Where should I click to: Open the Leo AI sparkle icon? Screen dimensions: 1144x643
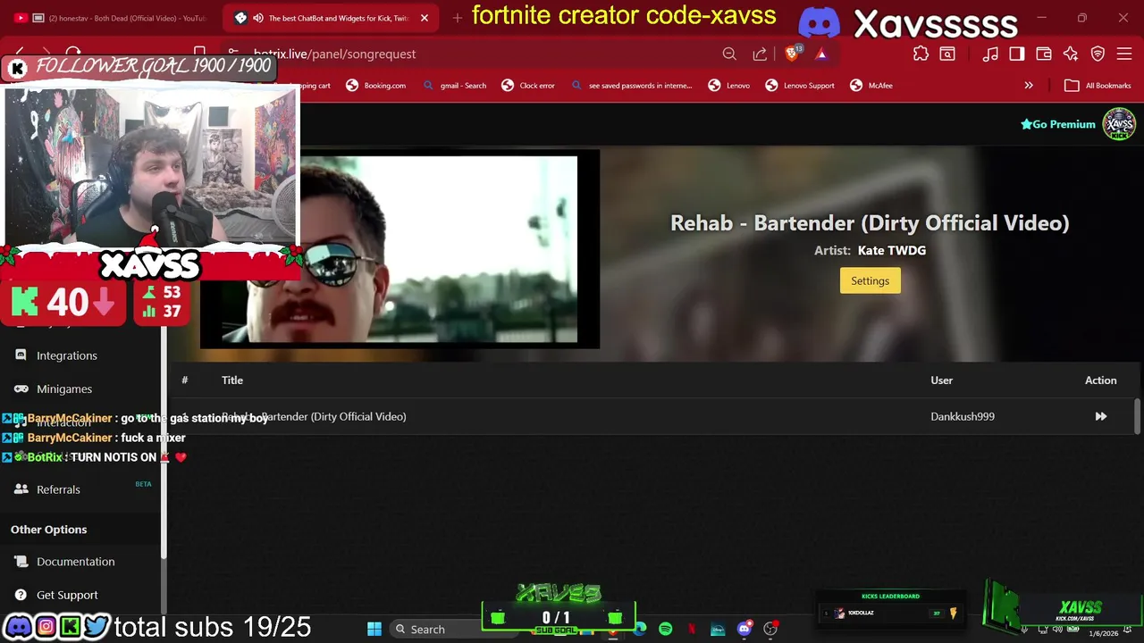[1071, 54]
